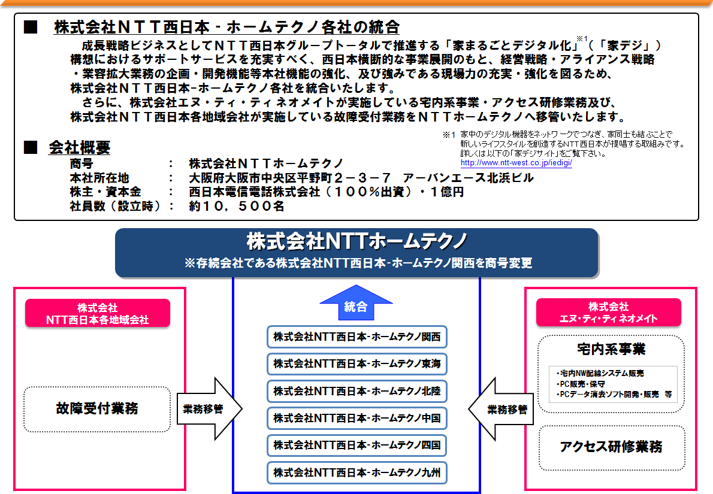Image resolution: width=713 pixels, height=494 pixels.
Task: Click the 宅内系事業 heading
Action: (611, 349)
